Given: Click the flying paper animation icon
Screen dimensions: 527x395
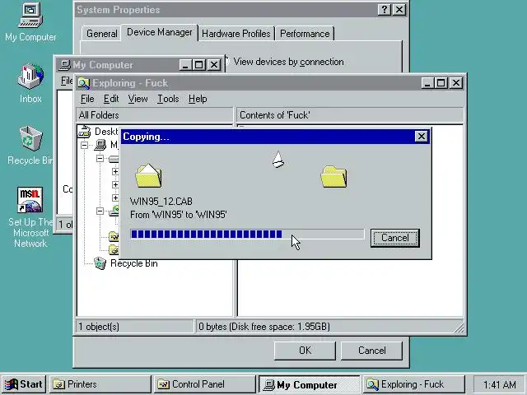Looking at the screenshot, I should tap(278, 159).
